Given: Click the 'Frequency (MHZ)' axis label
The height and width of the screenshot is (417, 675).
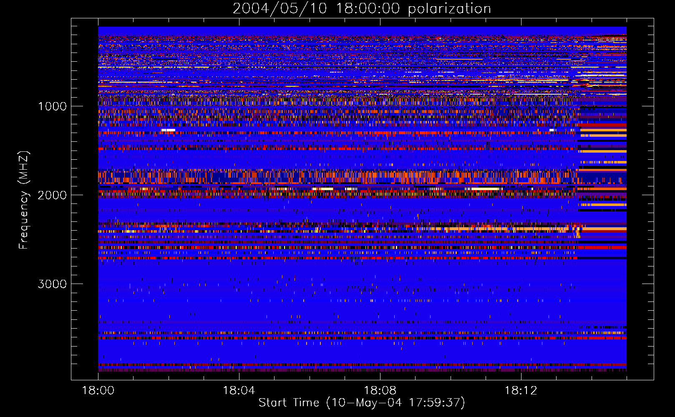Looking at the screenshot, I should [x=24, y=201].
